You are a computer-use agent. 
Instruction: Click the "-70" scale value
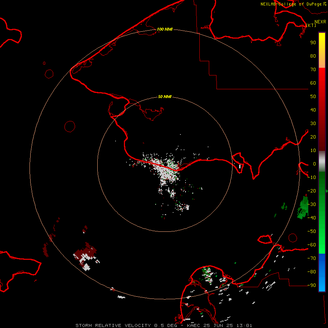click(312, 258)
